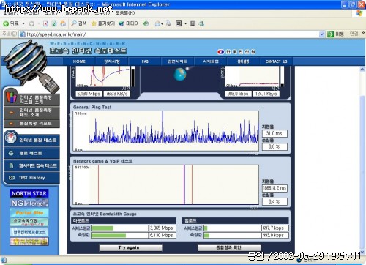Click the Home house icon
This screenshot has height=265, width=366.
click(63, 23)
